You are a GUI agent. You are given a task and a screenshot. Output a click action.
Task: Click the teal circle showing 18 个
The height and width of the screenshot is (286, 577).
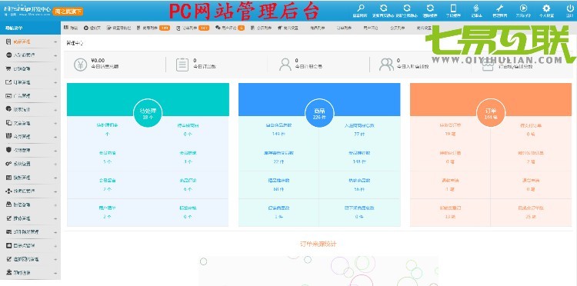[148, 112]
